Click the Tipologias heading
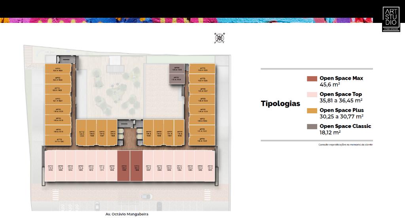This screenshot has width=405, height=218. point(280,104)
